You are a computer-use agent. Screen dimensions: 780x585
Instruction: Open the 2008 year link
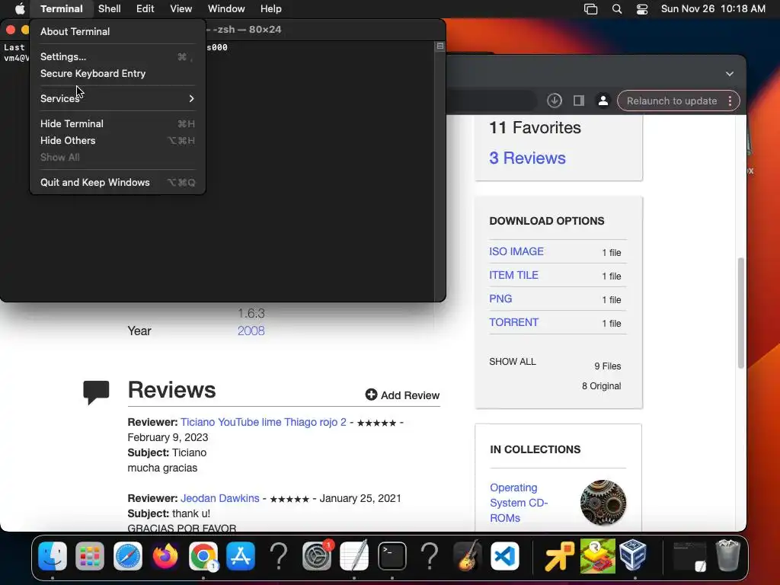[x=251, y=331]
